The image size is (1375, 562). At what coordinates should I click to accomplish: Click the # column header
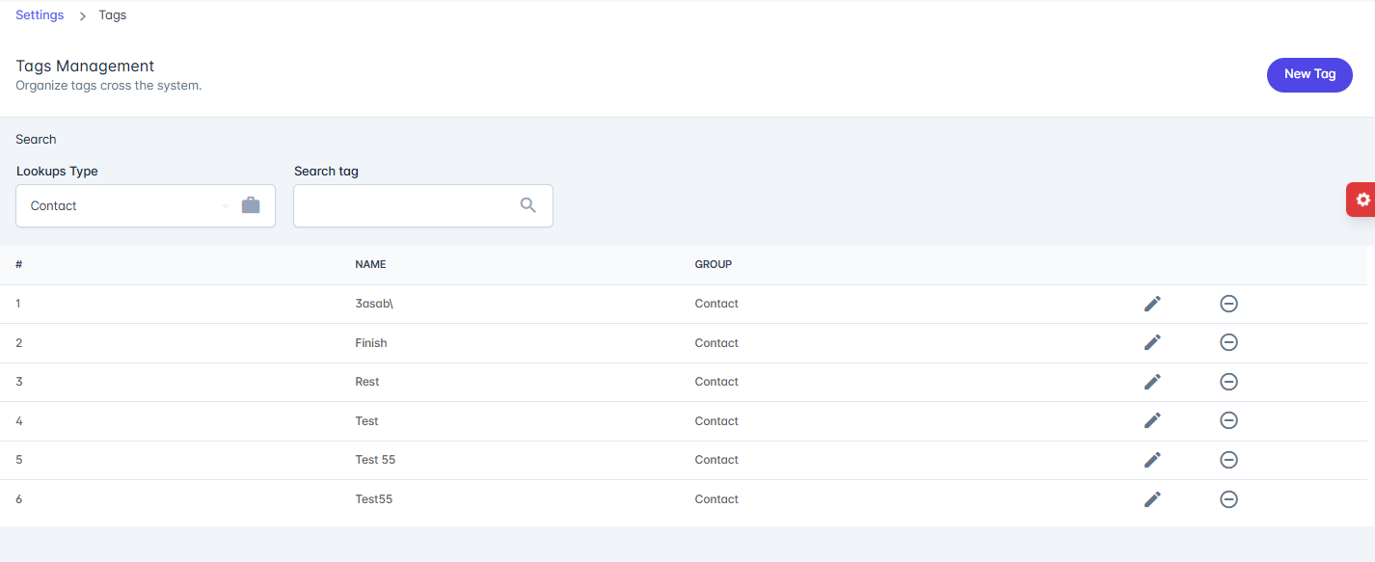[x=19, y=264]
